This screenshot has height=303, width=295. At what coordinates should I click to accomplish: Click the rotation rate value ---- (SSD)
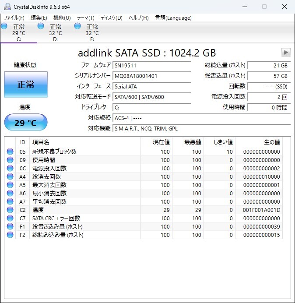tap(269, 86)
